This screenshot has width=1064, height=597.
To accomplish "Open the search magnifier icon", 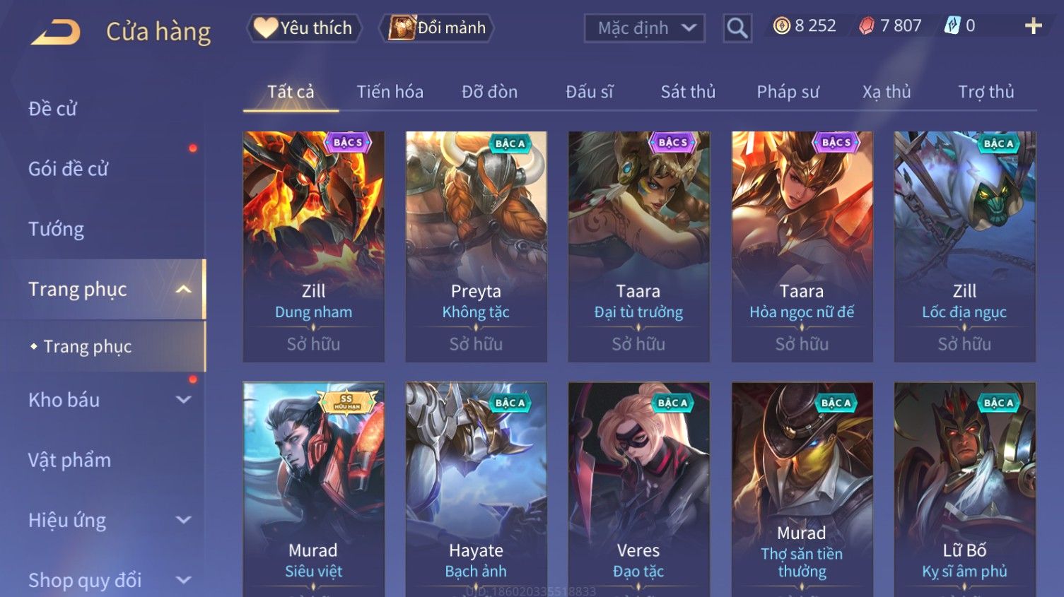I will (x=737, y=28).
